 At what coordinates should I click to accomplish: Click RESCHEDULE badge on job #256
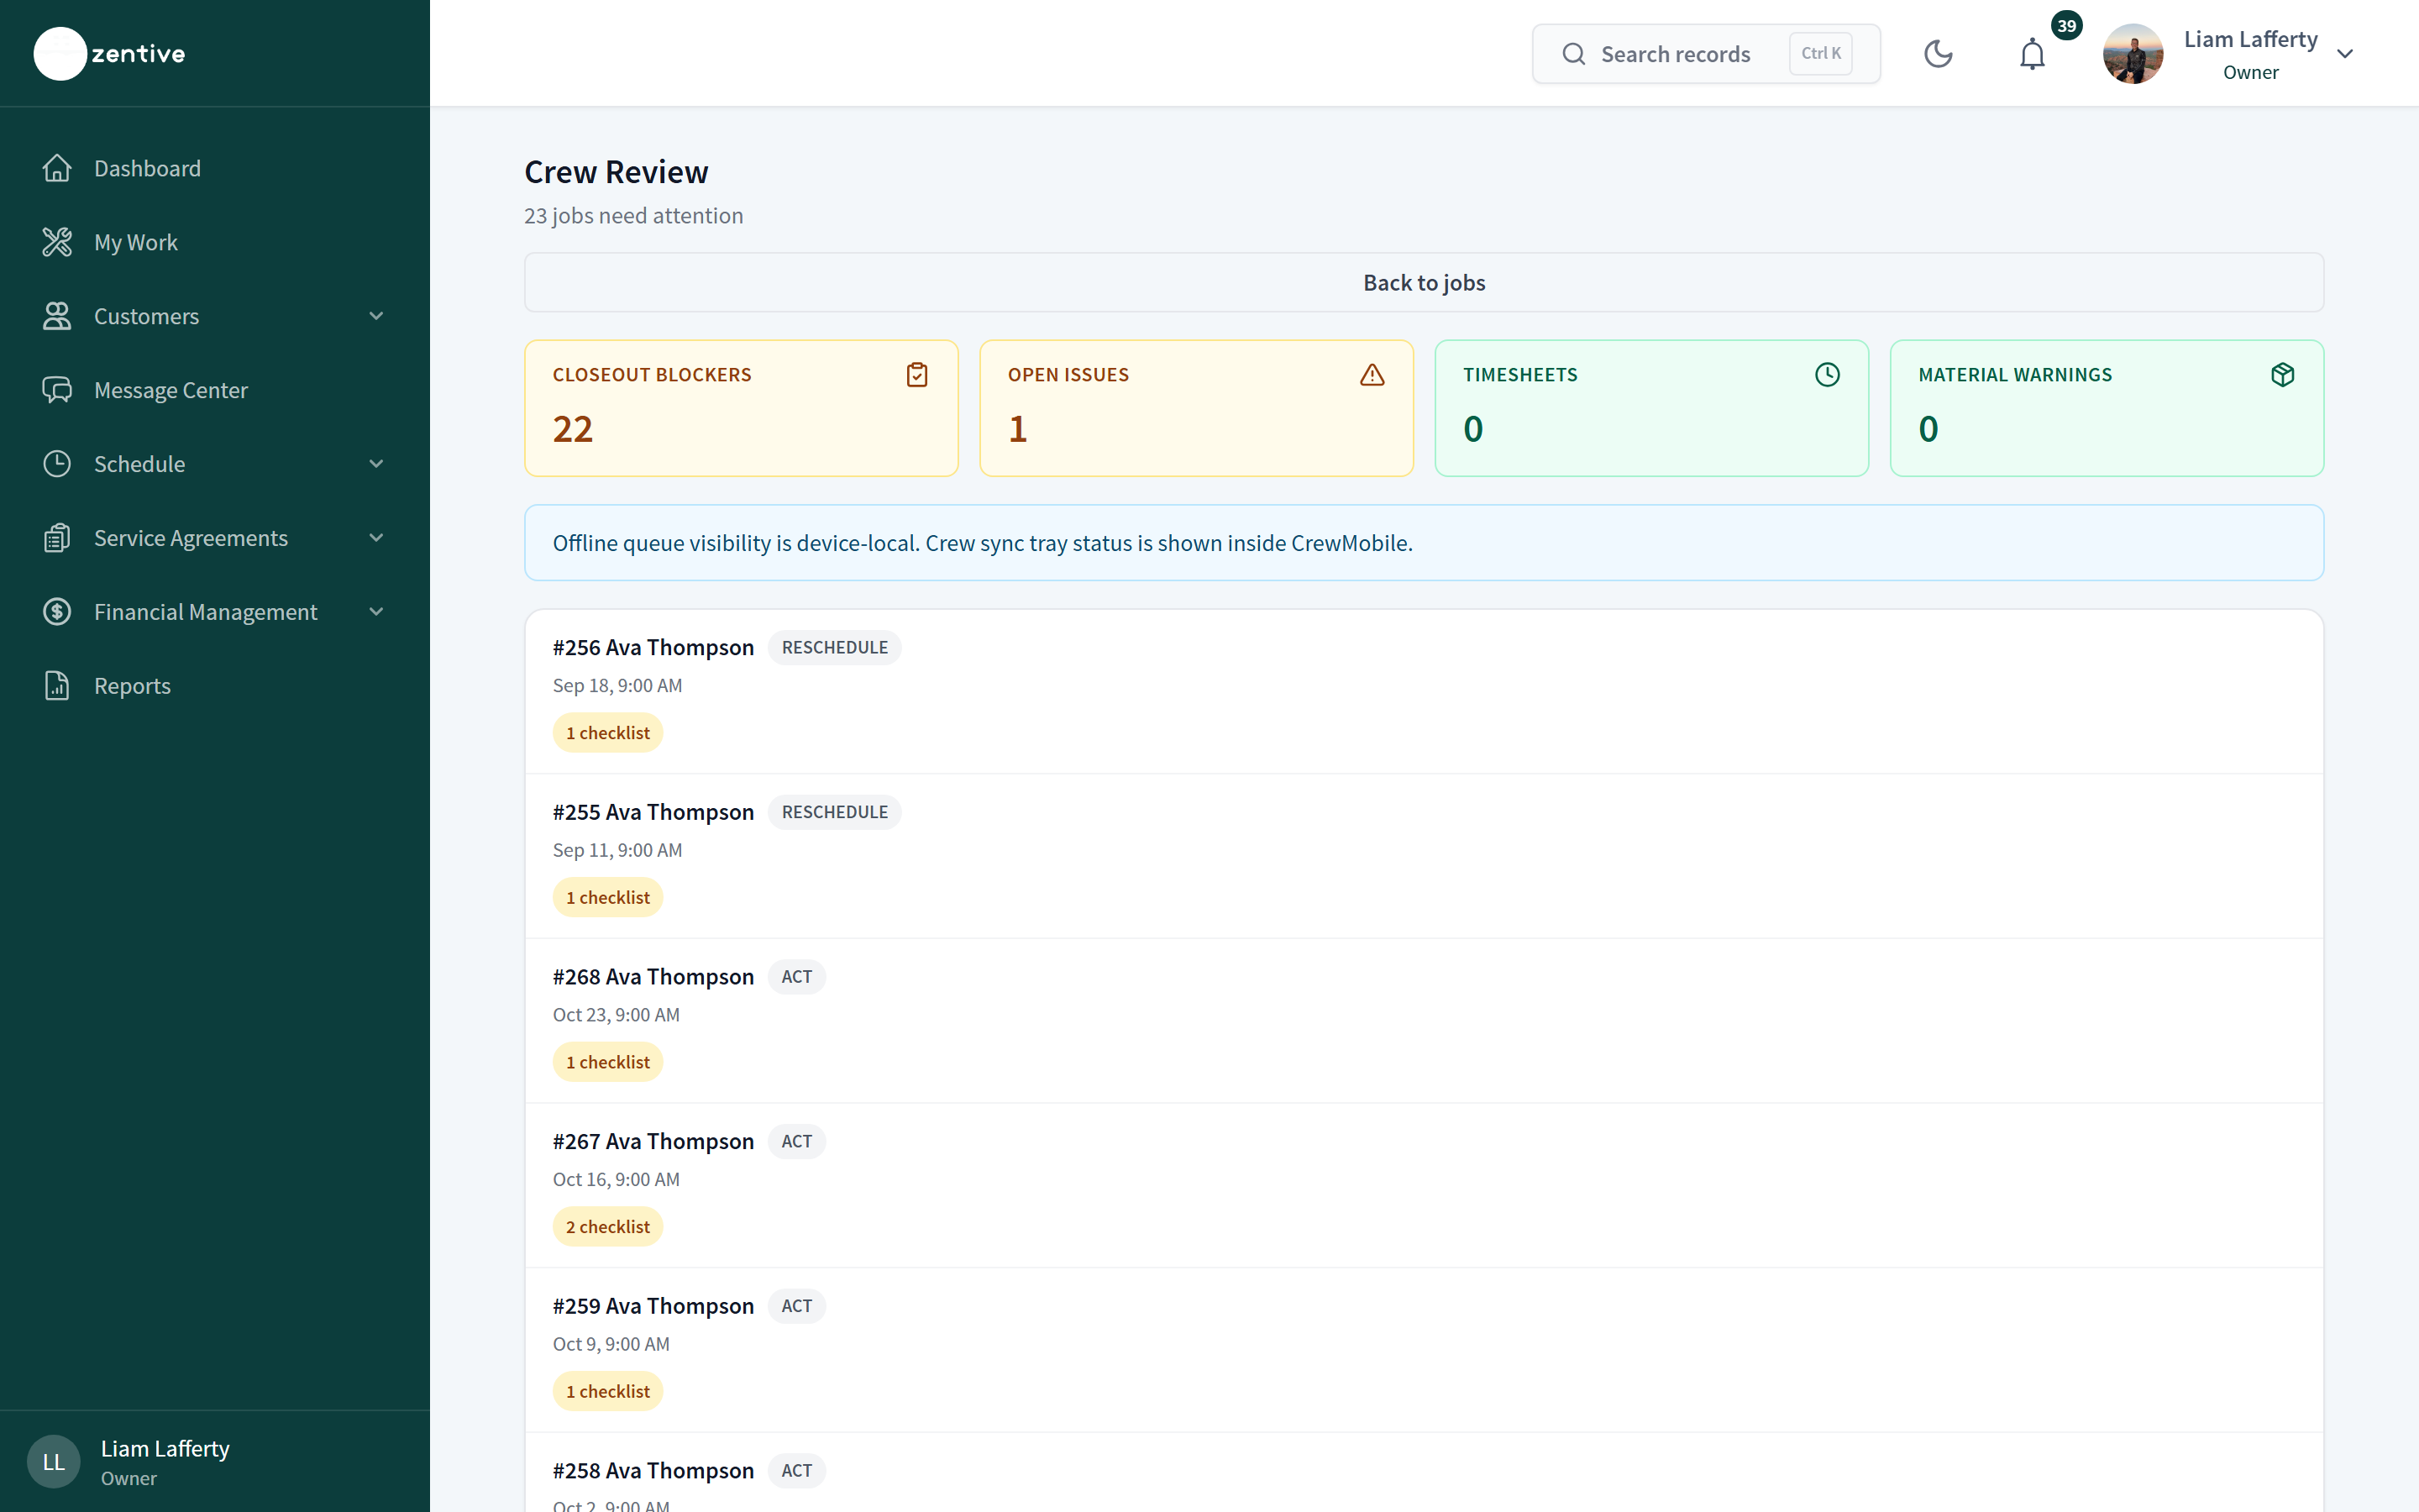(835, 647)
